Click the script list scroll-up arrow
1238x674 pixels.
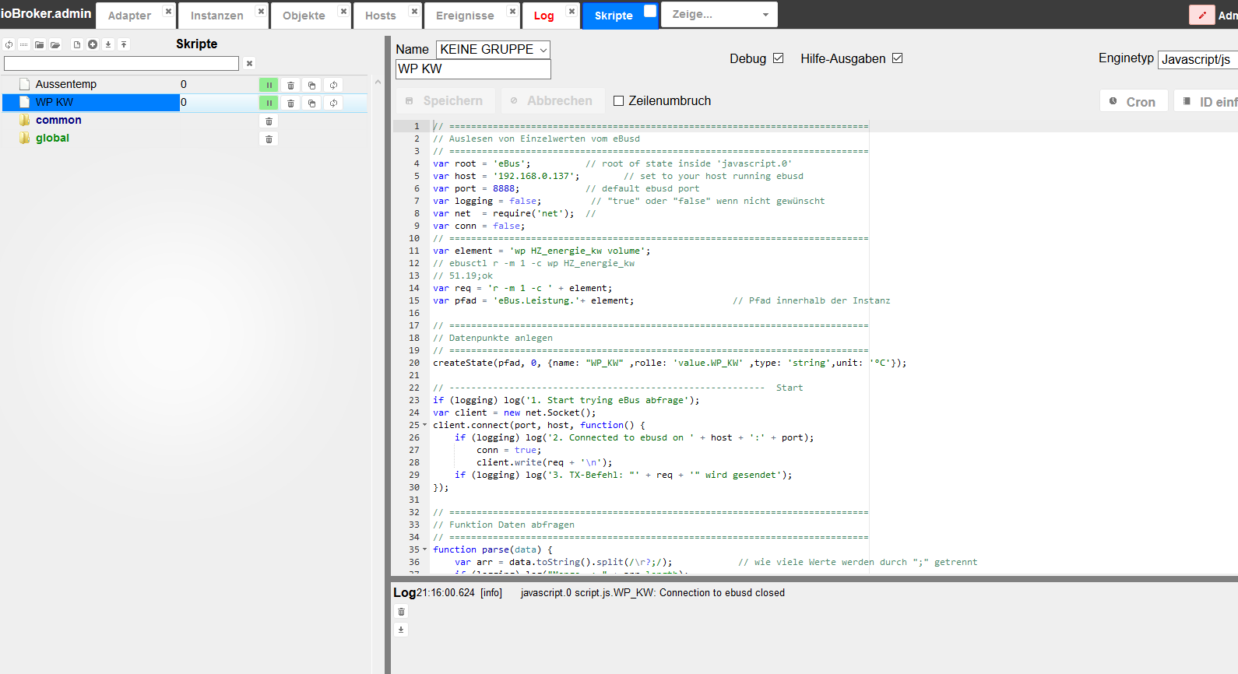pos(378,82)
